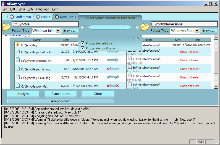Click the right target folder icon
This screenshot has width=220, height=145.
[x=145, y=27]
